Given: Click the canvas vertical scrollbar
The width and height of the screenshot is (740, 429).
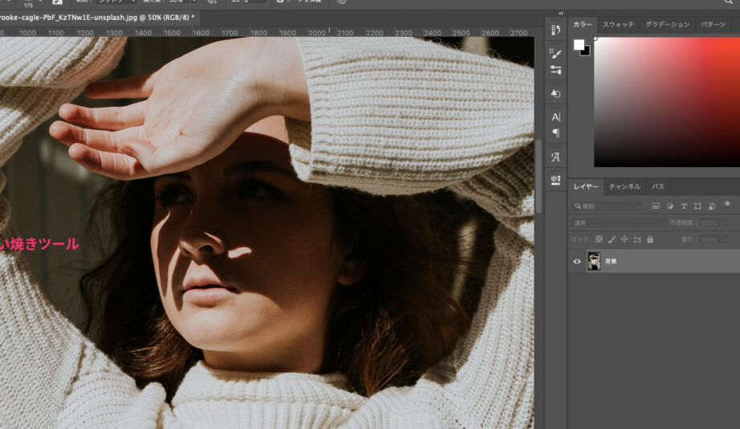Looking at the screenshot, I should pyautogui.click(x=538, y=177).
